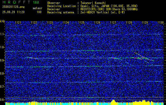Click the 1121 time marker

point(18,23)
